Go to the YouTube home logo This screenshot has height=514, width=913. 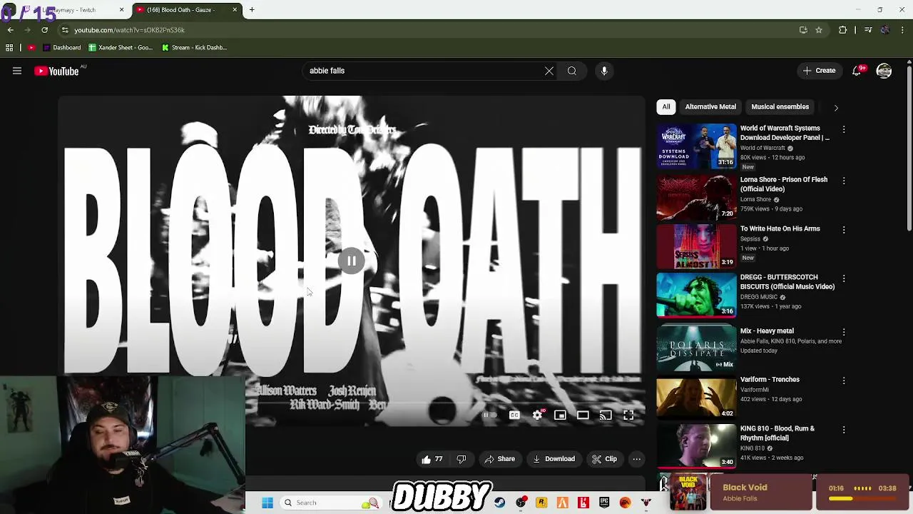click(56, 71)
